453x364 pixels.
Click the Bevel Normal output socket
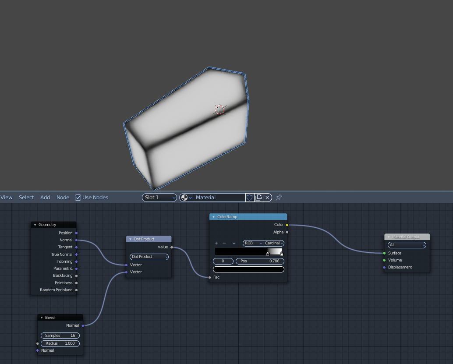83,325
